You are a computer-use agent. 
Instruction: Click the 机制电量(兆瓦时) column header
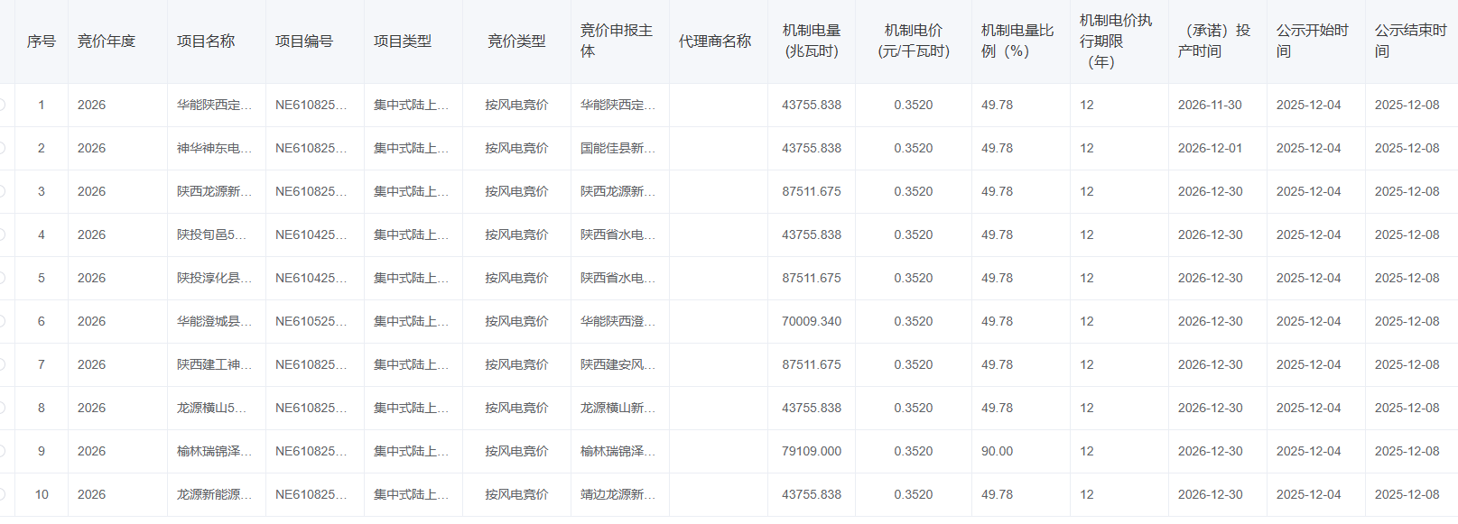click(x=811, y=41)
